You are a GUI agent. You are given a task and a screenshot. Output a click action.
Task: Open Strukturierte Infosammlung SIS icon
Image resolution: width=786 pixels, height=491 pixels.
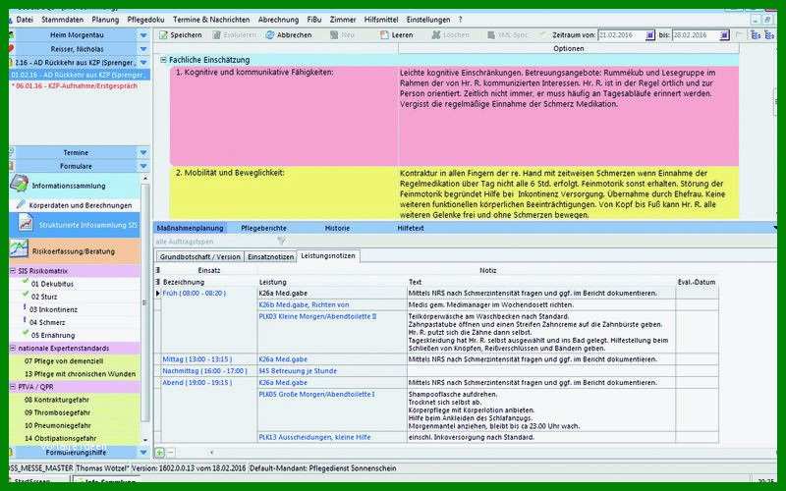point(26,224)
